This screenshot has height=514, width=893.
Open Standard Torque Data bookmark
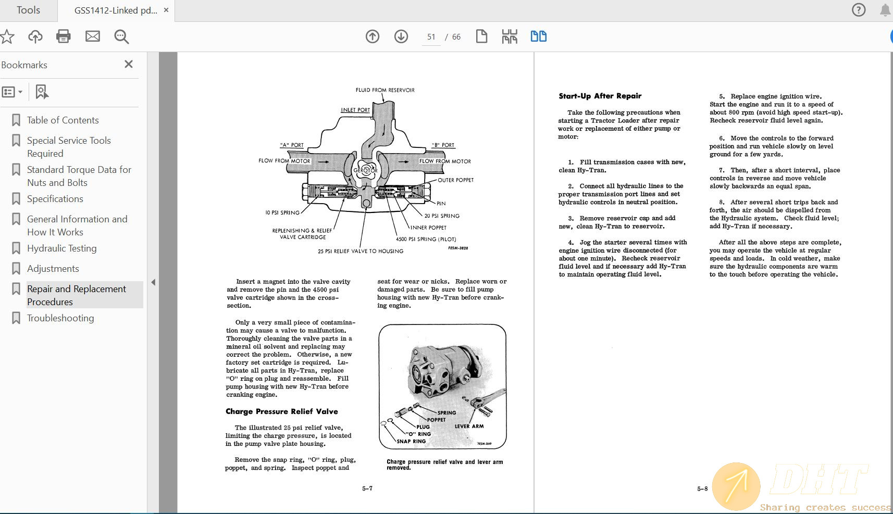(x=79, y=176)
